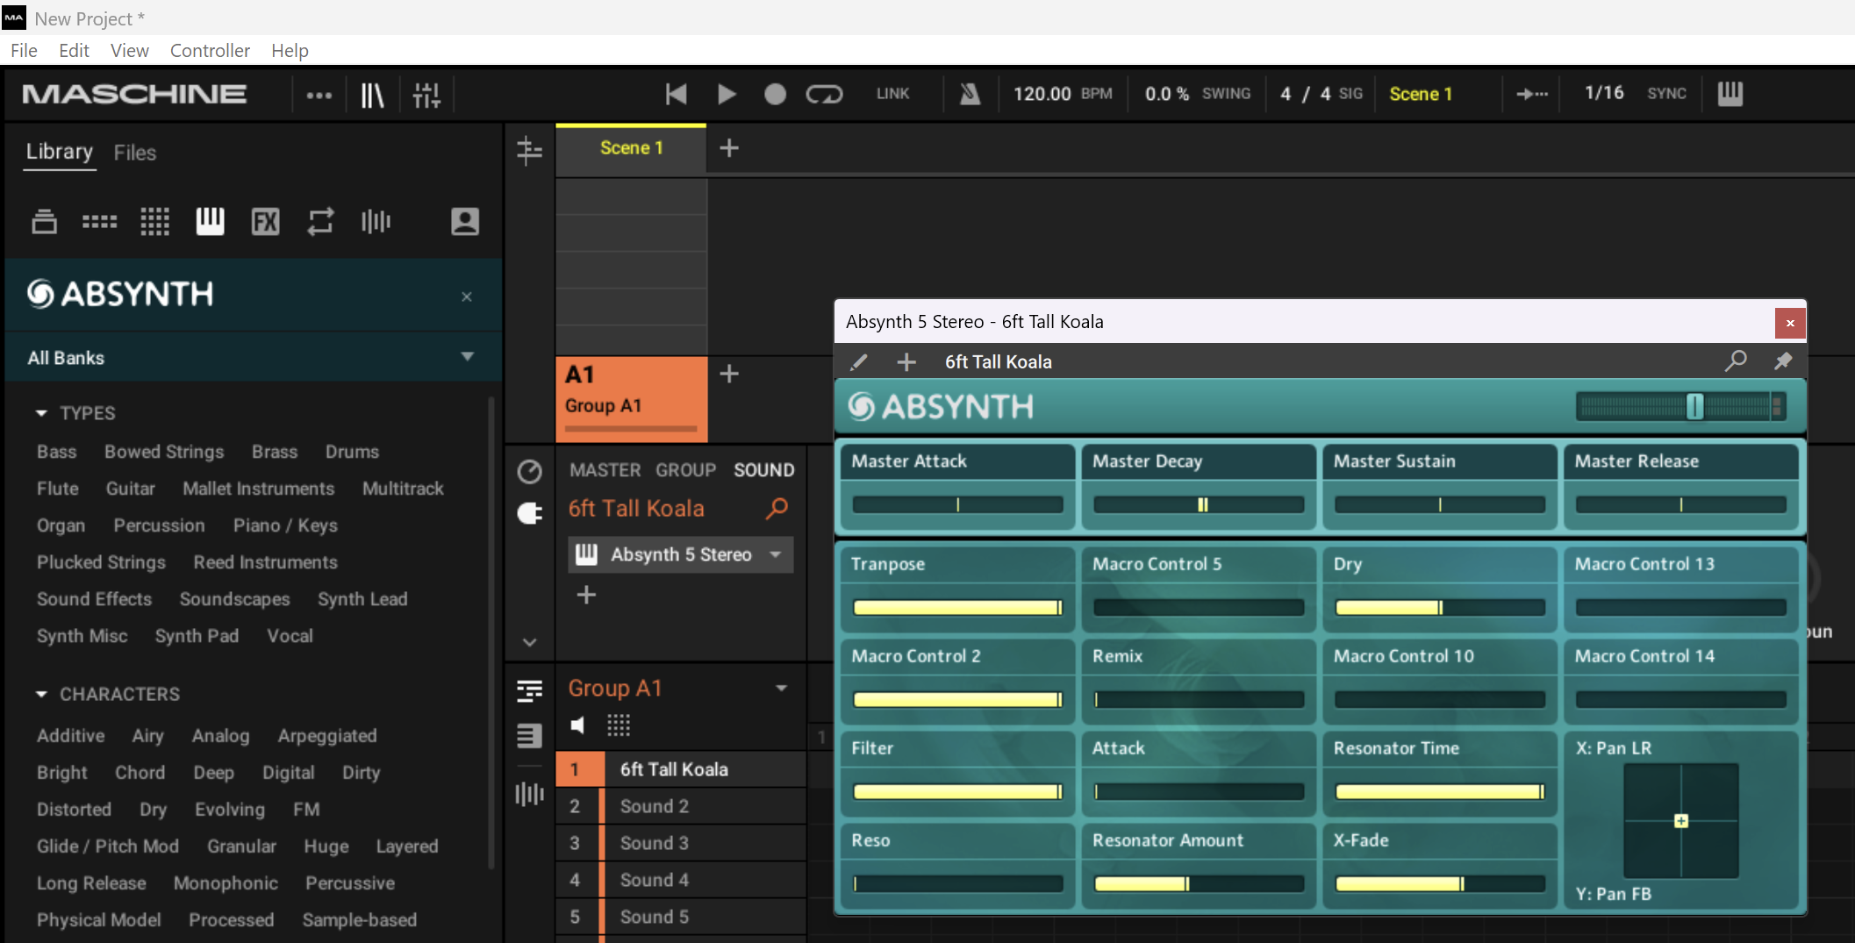This screenshot has height=943, width=1855.
Task: Open the File menu
Action: [x=24, y=50]
